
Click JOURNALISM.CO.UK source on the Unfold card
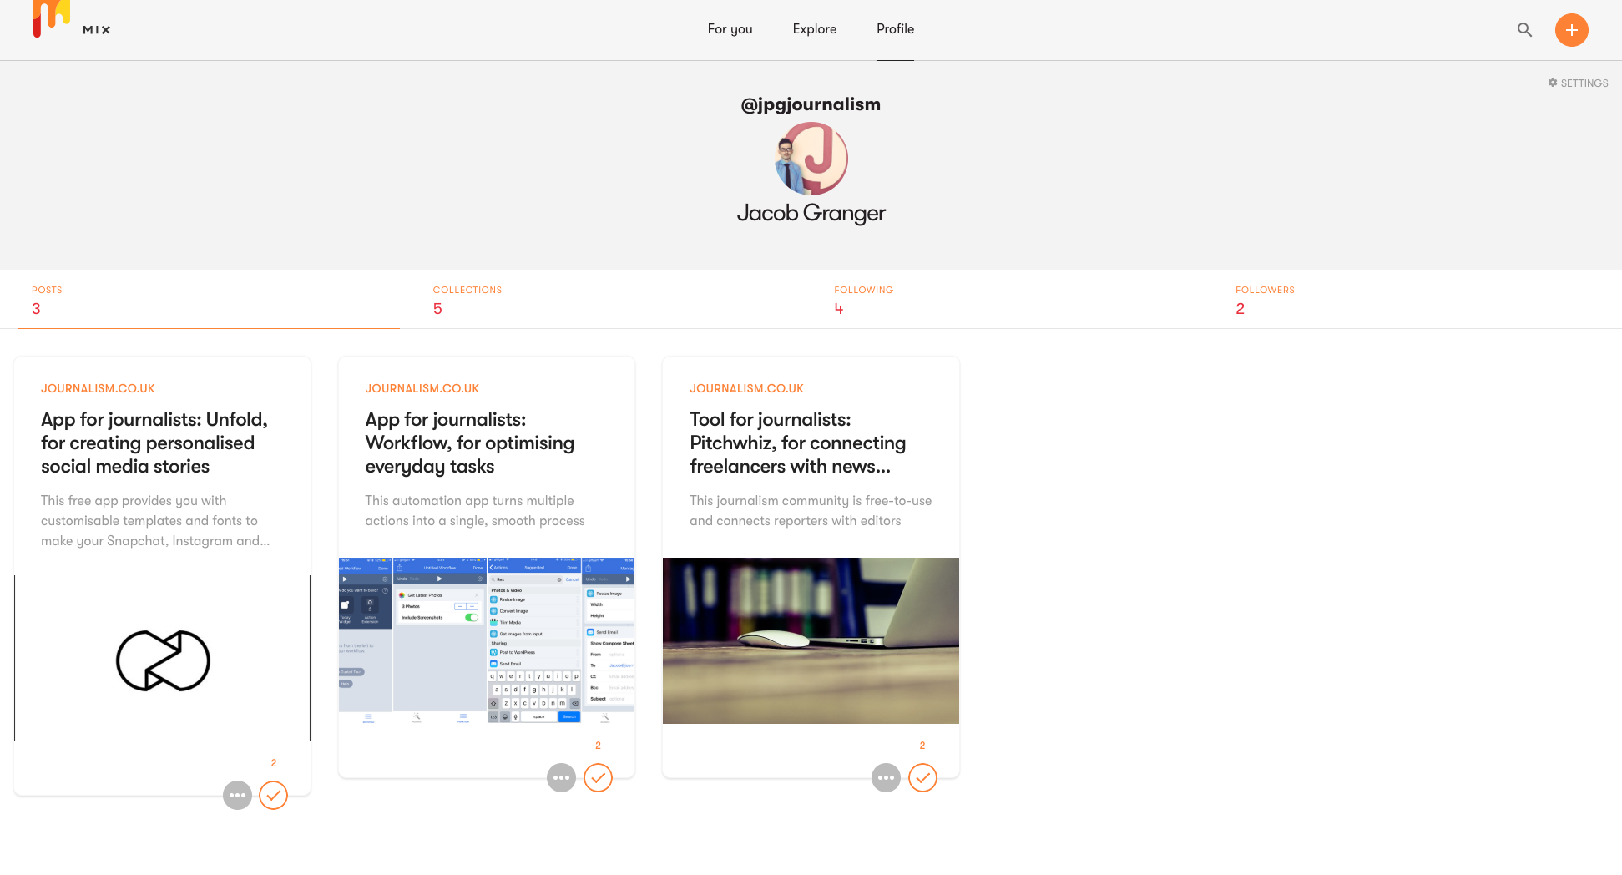pyautogui.click(x=98, y=388)
